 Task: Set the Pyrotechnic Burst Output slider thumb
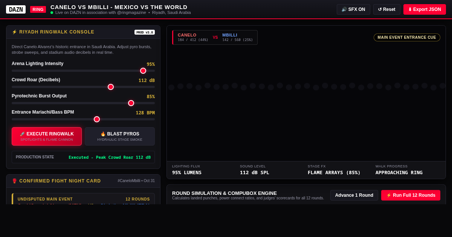tap(131, 103)
